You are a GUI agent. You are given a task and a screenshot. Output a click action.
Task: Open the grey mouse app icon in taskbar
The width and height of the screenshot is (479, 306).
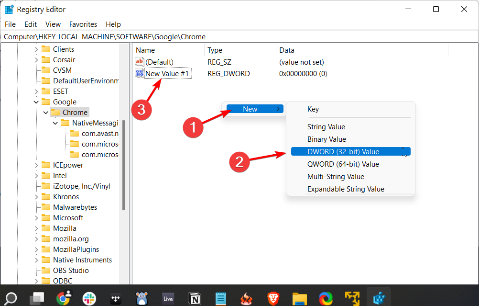coord(142,298)
